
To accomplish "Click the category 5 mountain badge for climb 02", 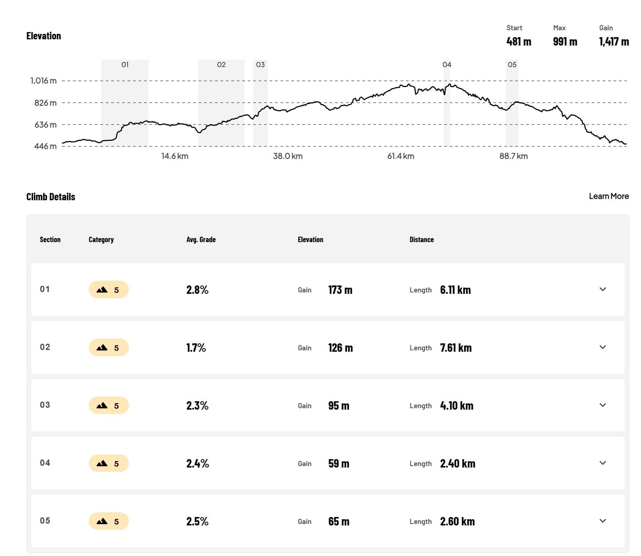I will (108, 348).
